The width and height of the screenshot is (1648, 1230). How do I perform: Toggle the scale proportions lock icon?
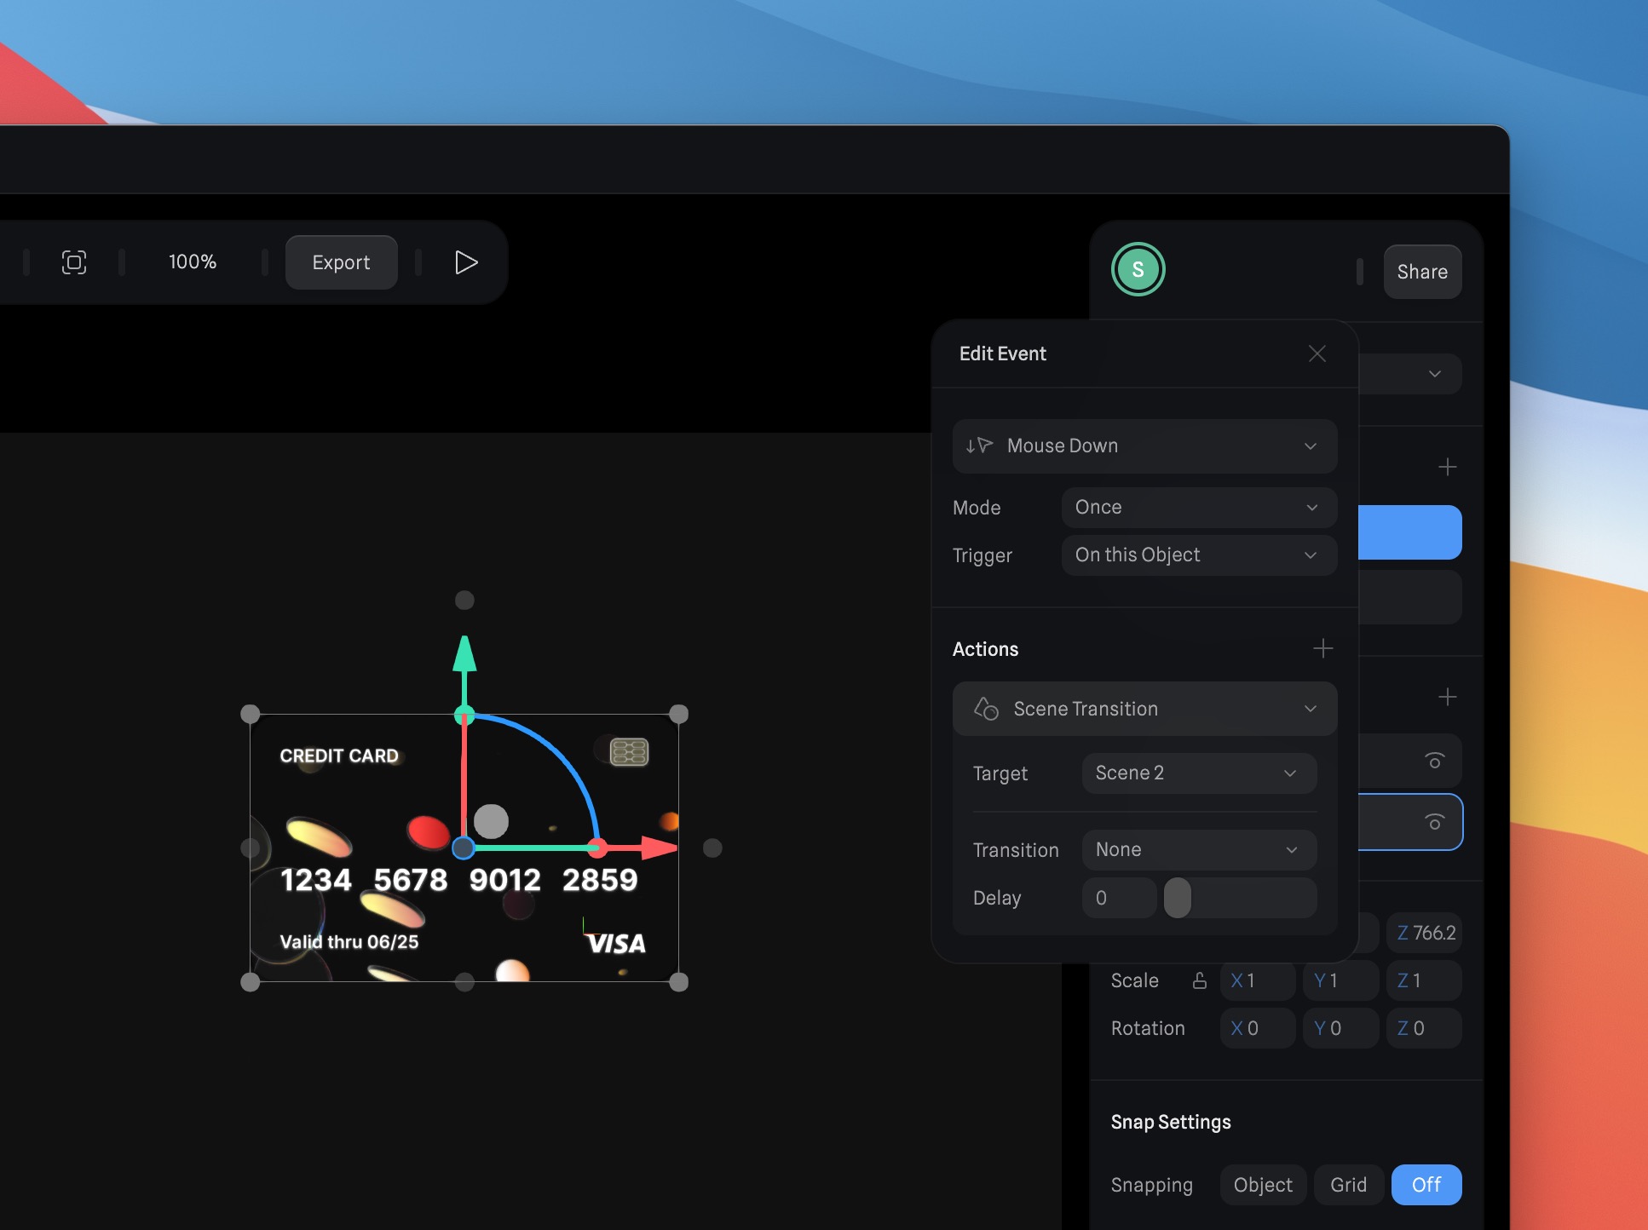1199,980
